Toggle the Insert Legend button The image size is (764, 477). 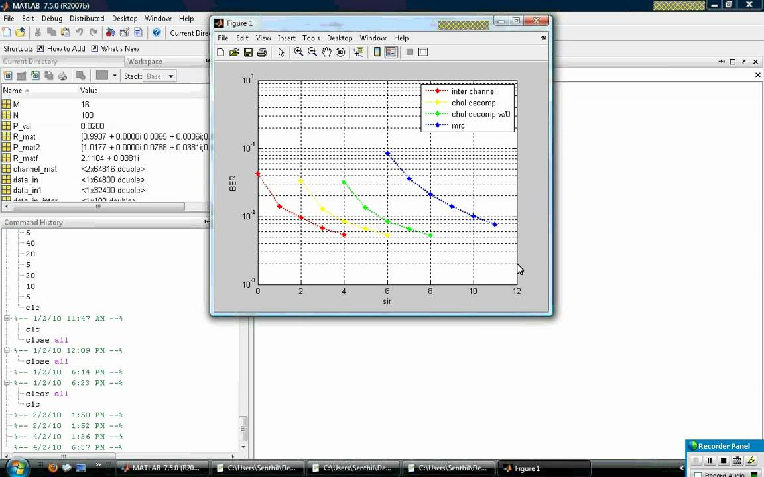tap(391, 52)
